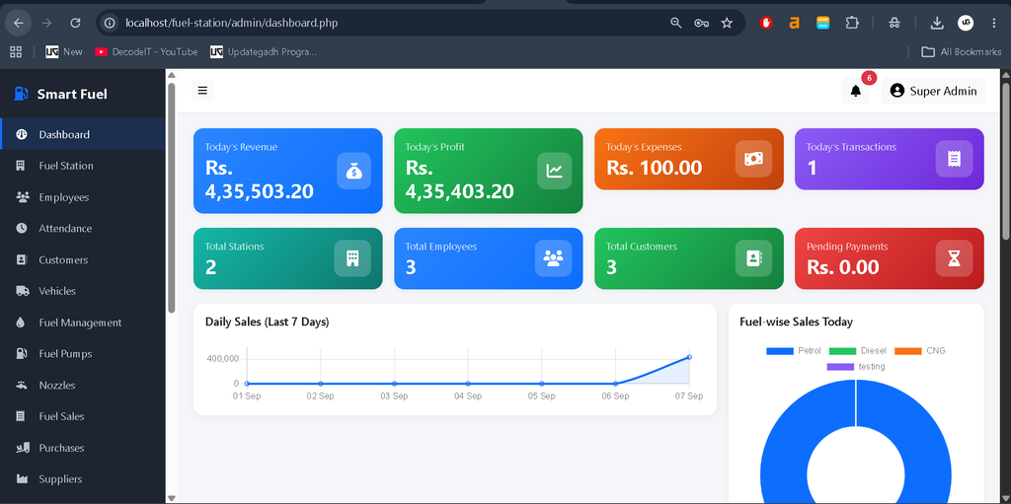This screenshot has height=504, width=1011.
Task: Click the address bar URL
Action: tap(231, 24)
